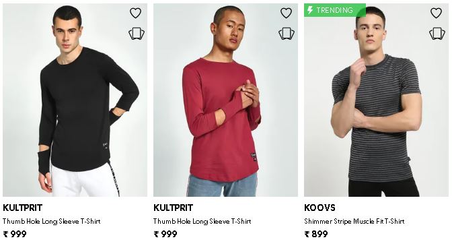
Task: Click the lightning bolt in Trending badge
Action: coord(310,10)
